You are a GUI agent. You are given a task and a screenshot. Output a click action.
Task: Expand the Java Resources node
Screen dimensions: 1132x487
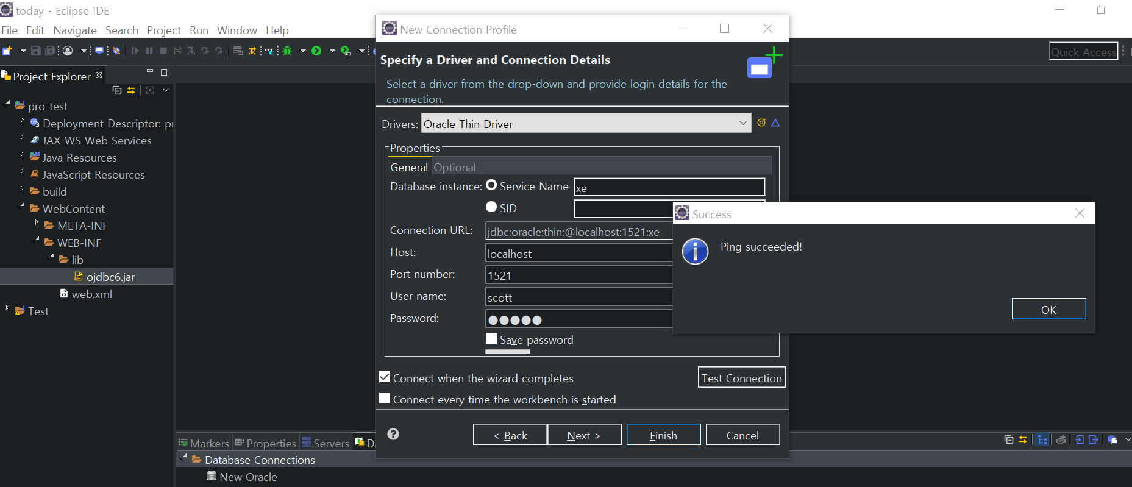pos(22,155)
